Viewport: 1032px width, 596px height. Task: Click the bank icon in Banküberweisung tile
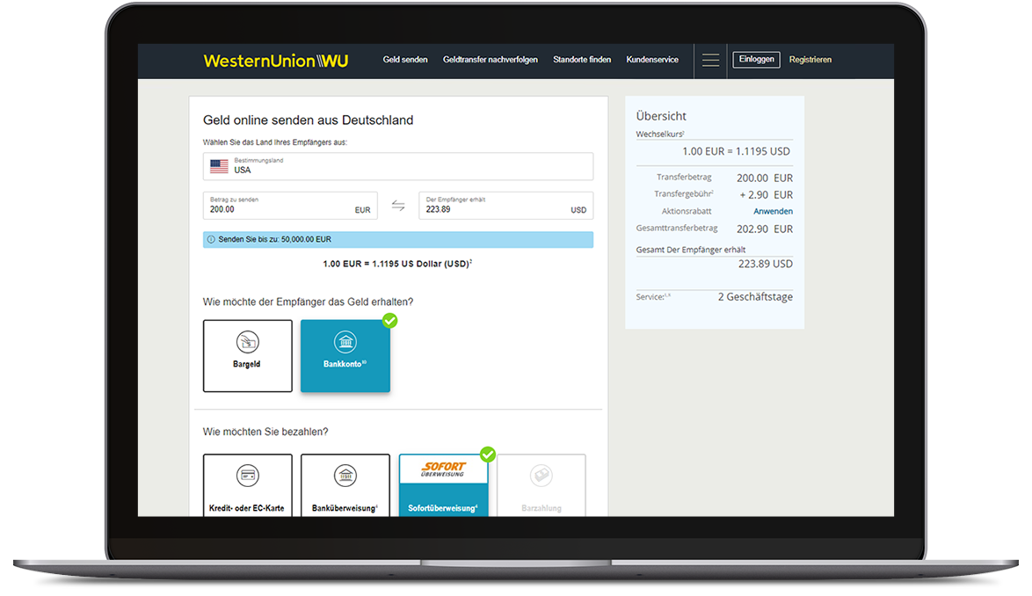point(345,476)
